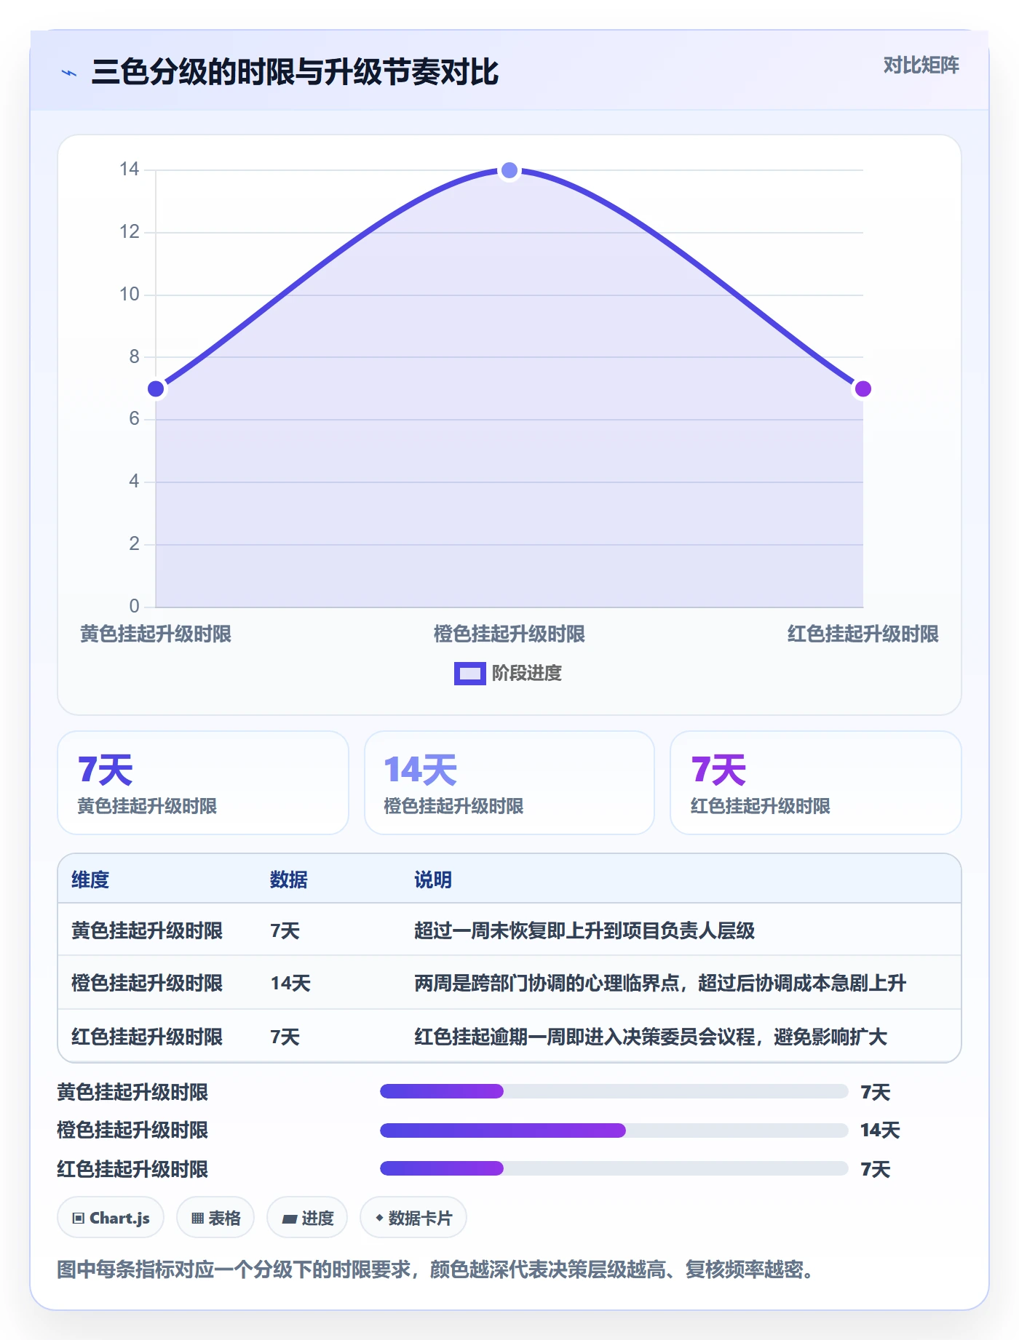Select the 7天 黄色挂起升级时限 card
The image size is (1019, 1340).
203,783
